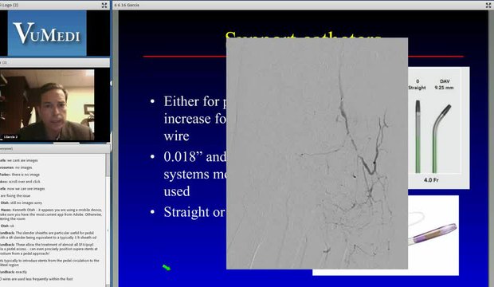
Task: Click chat message about slender sheaths
Action: [48, 235]
